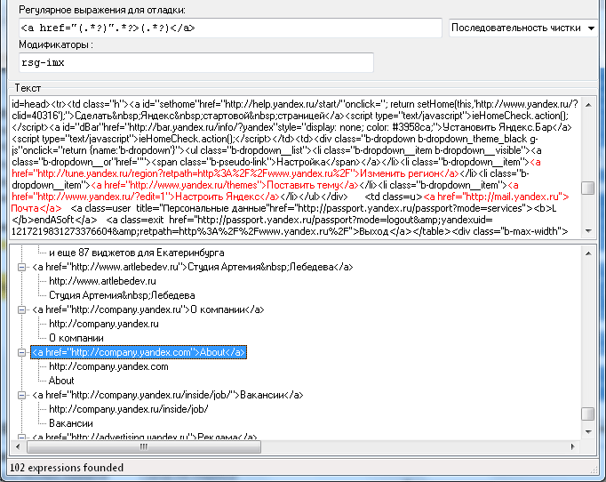
Task: Select child row http://company.yandex.ru
Action: tap(104, 324)
